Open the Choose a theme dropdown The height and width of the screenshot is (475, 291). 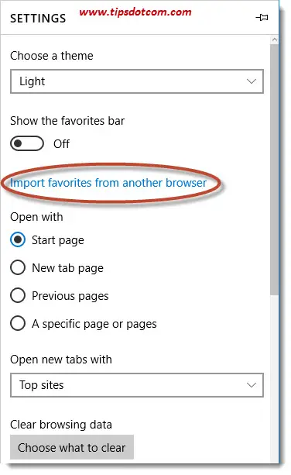pos(137,81)
